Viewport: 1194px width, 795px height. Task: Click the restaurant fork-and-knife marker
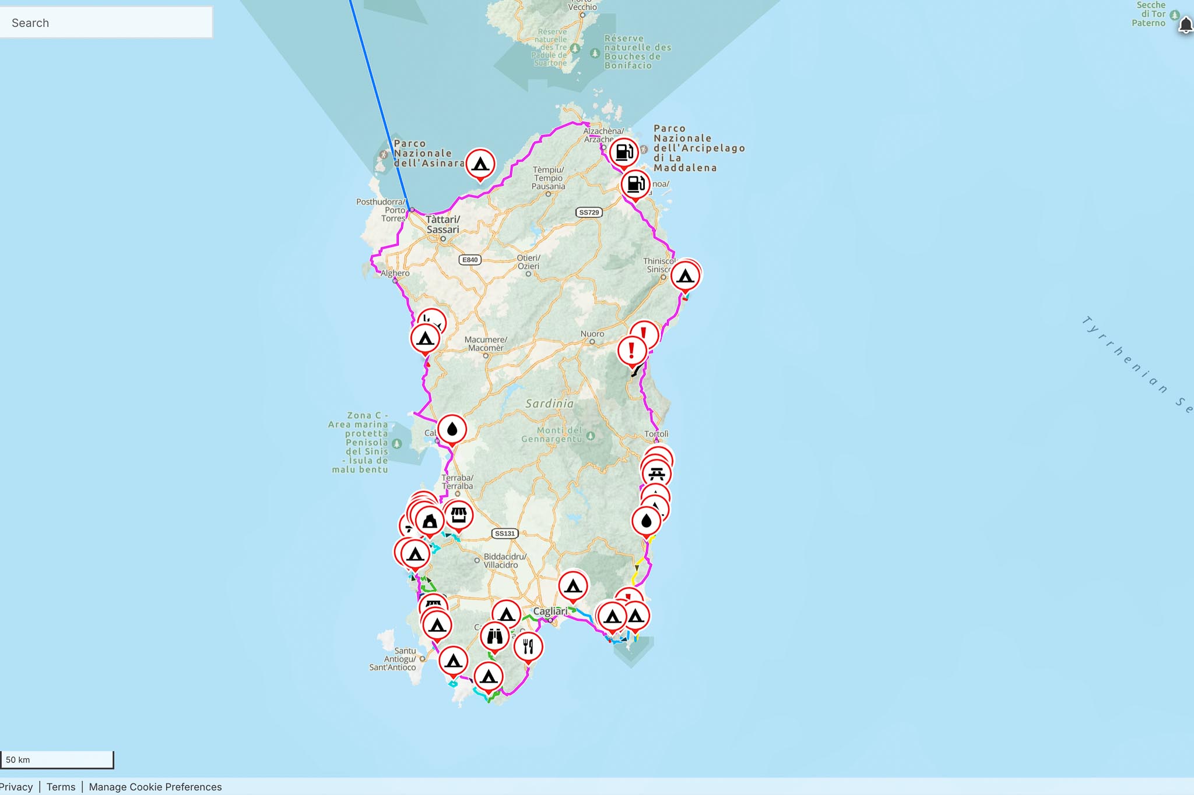pos(528,646)
